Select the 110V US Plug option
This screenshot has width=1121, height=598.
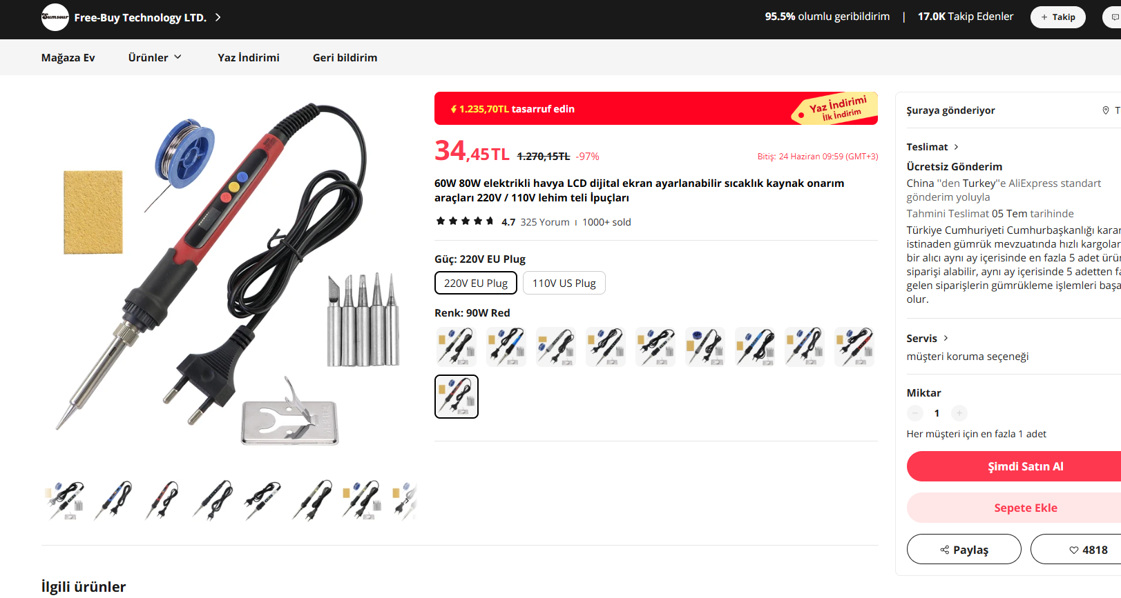pos(564,283)
